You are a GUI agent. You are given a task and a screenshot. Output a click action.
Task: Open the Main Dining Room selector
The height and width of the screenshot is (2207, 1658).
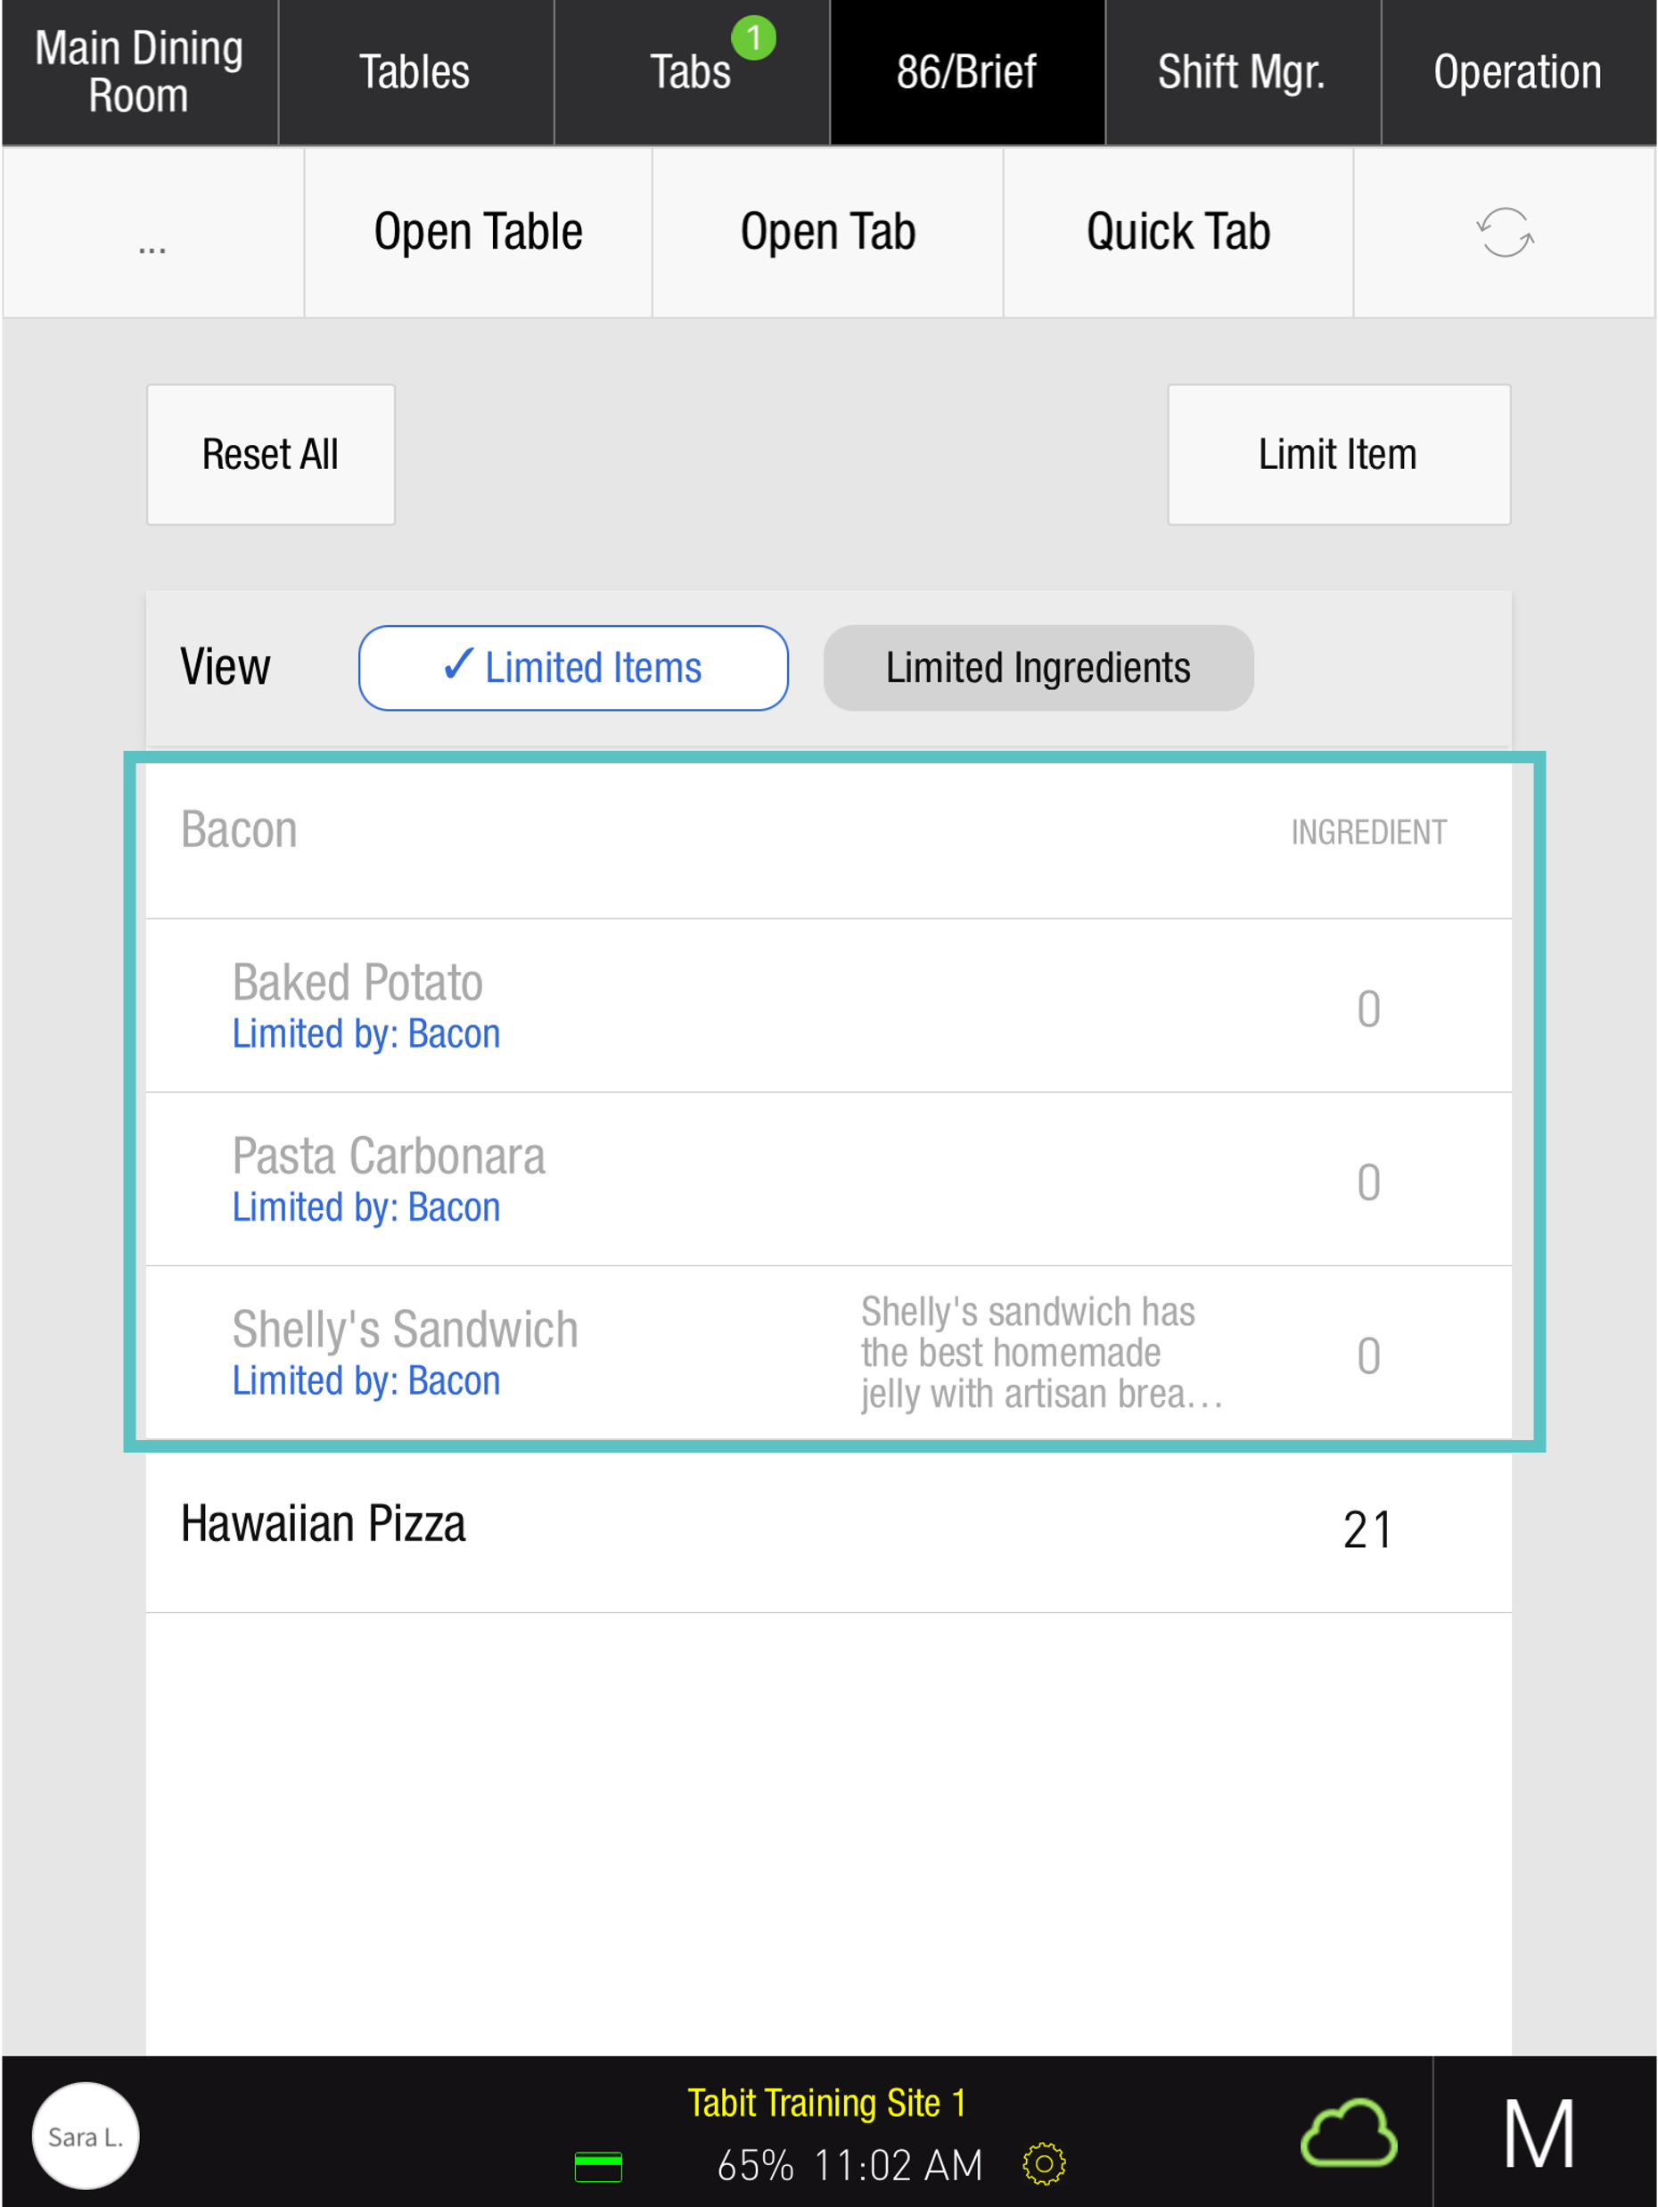click(139, 73)
